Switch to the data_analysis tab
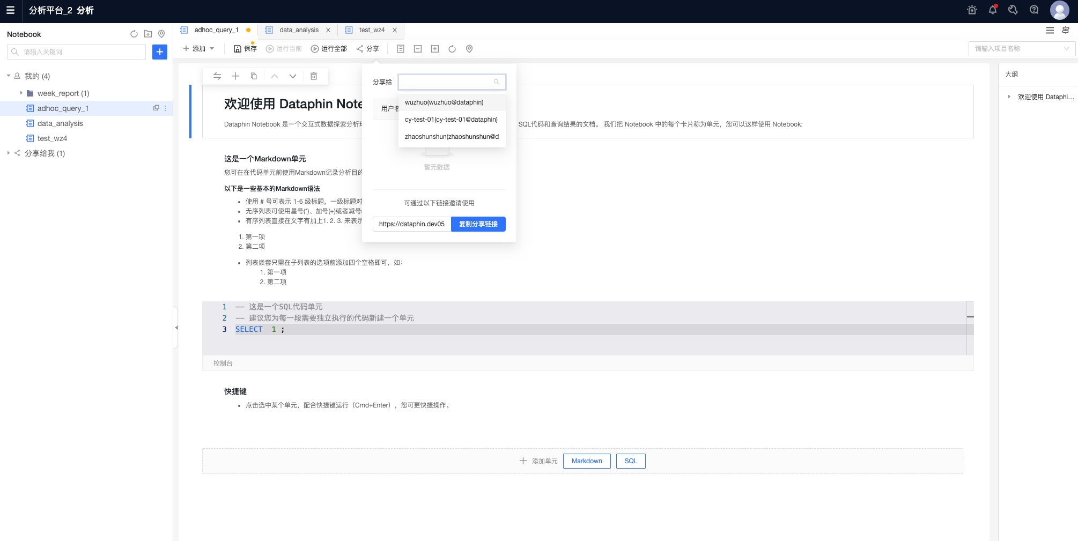 pyautogui.click(x=298, y=30)
